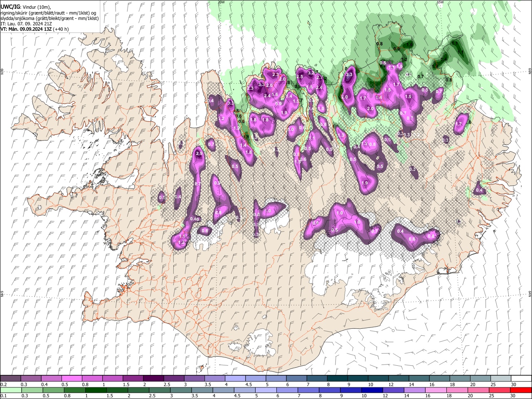
Task: Click the '12' label in the lower legend
Action: point(385,396)
